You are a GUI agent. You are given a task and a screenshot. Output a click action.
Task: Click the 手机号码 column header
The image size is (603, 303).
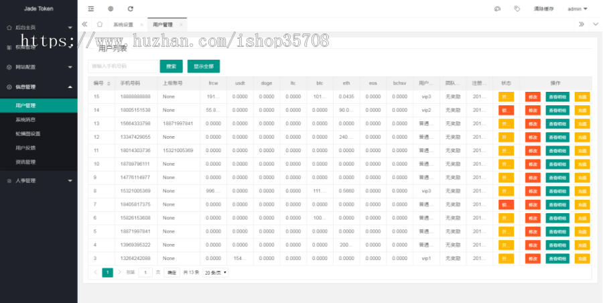[131, 83]
